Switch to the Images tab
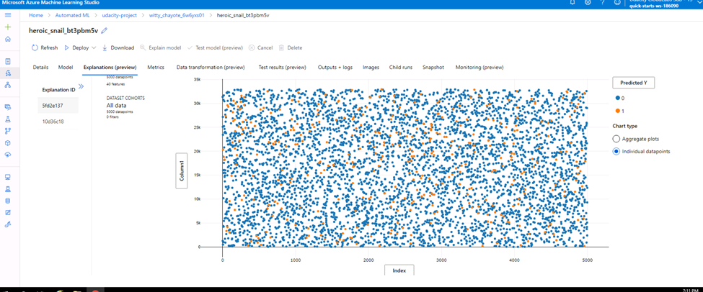Image resolution: width=703 pixels, height=292 pixels. tap(371, 67)
